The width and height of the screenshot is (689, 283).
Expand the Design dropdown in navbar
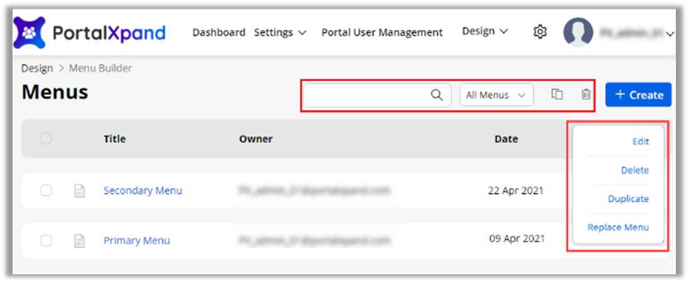tap(485, 31)
